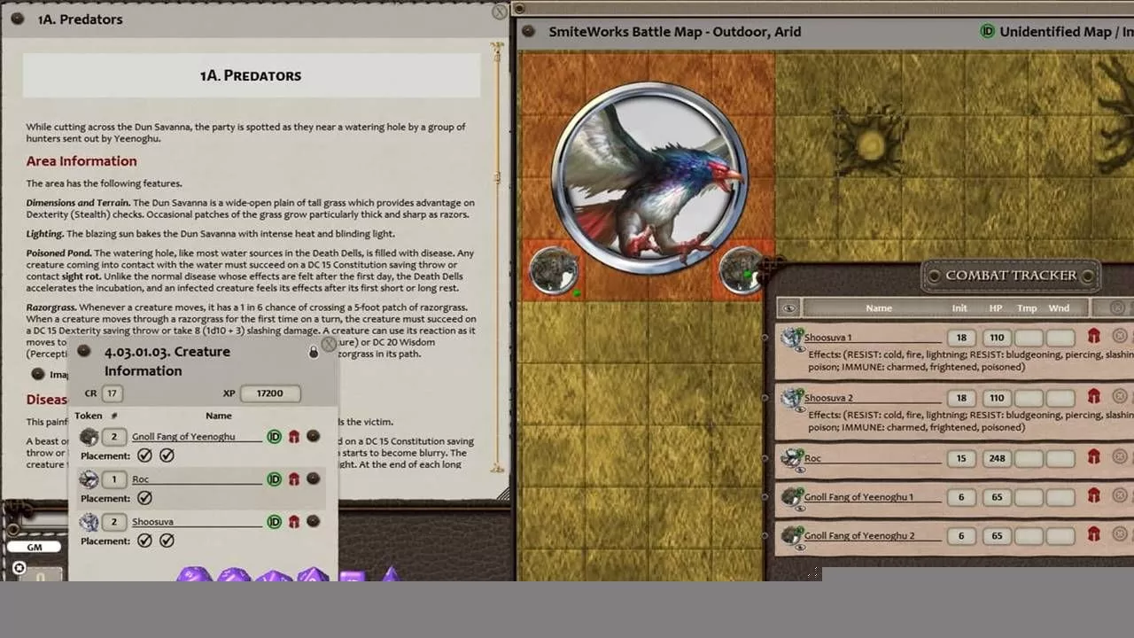Toggle the ID icon for Gnoll Fang of Yeenoghu
The width and height of the screenshot is (1134, 638).
tap(274, 437)
